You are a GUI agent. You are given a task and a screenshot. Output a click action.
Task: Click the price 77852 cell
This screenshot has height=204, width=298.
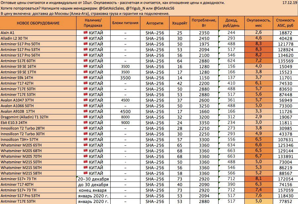pos(285,201)
